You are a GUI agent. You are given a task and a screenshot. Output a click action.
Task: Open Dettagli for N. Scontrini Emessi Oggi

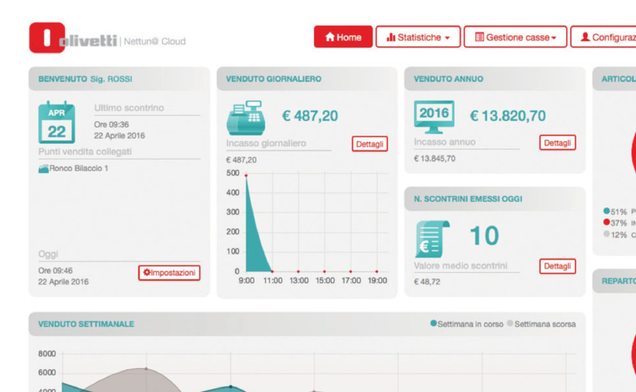556,266
